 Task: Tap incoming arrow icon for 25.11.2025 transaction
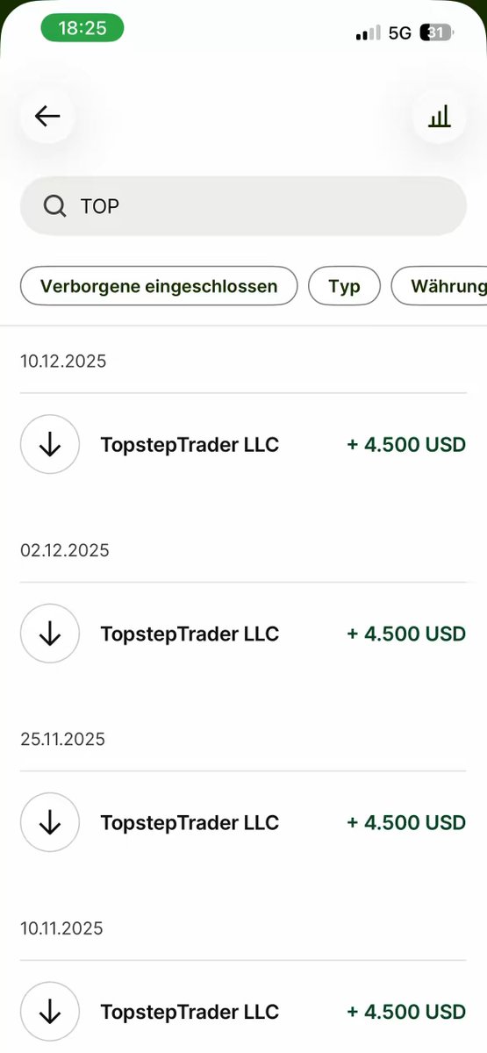(50, 822)
